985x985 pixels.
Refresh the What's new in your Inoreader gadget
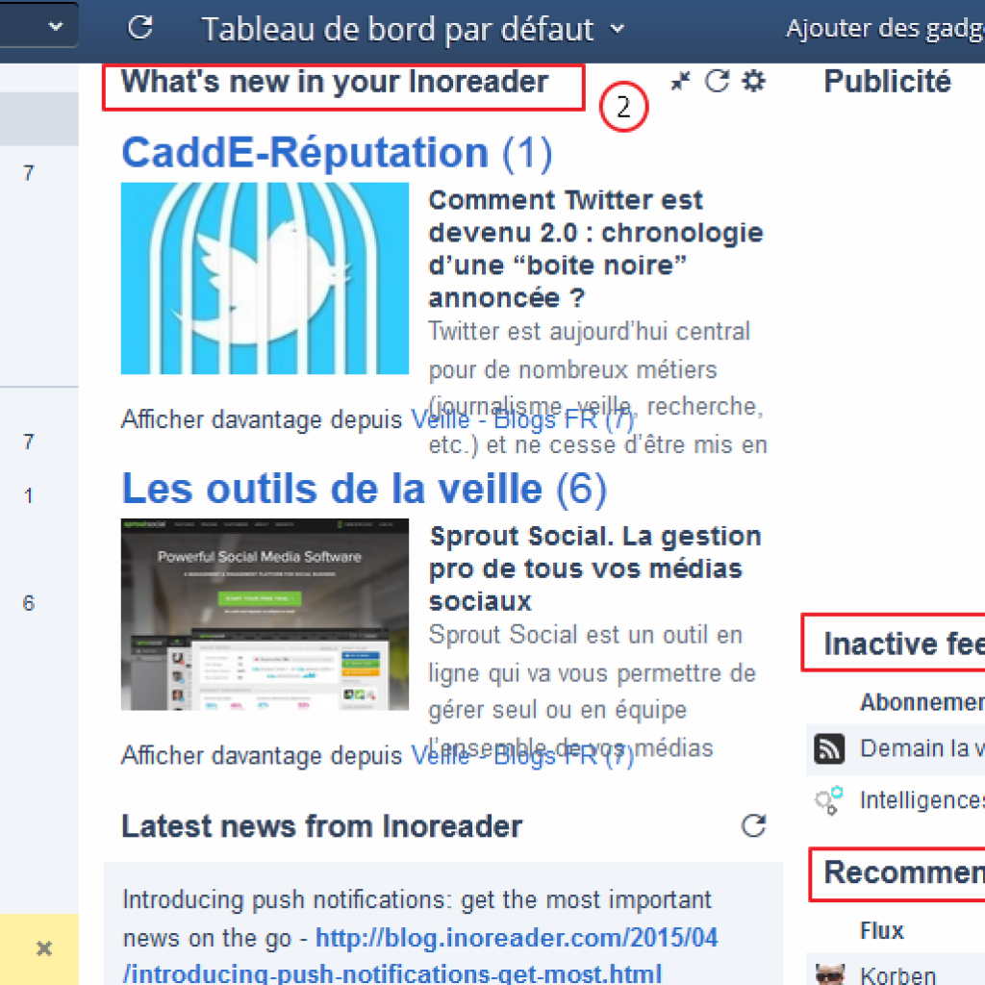[x=717, y=81]
